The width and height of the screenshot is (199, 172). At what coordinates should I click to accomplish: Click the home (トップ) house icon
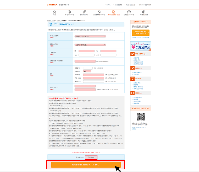click(54, 12)
